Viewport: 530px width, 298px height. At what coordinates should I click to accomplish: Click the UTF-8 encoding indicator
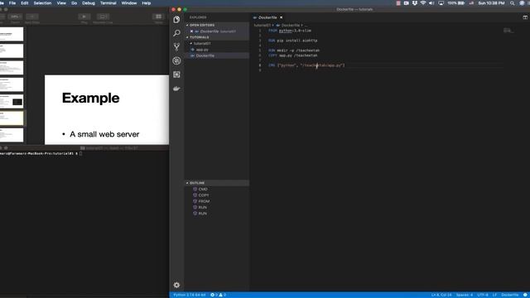482,295
